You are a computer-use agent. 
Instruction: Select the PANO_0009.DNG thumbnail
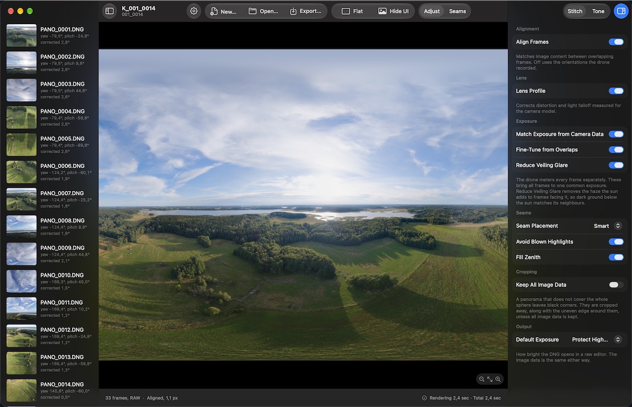tap(22, 254)
